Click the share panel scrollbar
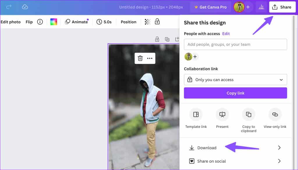Screen dimensions: 298x170 294,92
